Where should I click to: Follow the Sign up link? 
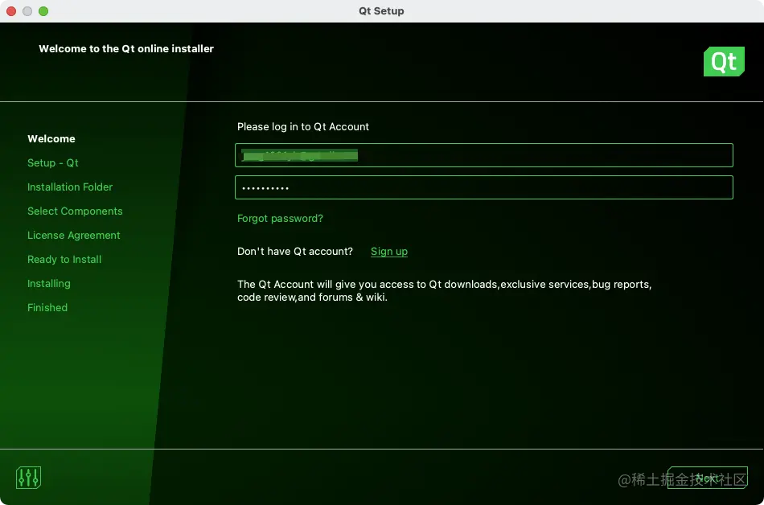coord(388,251)
